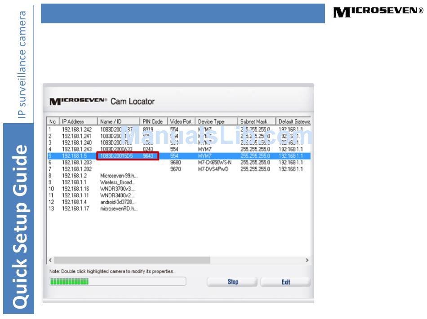Click the Microseven logo in Cam Locator header
Image resolution: width=427 pixels, height=319 pixels.
pos(78,101)
